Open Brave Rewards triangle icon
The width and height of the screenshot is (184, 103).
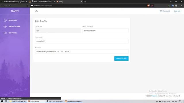point(152,5)
